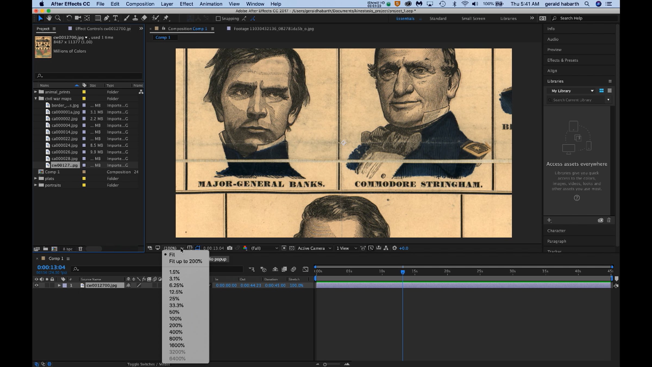Viewport: 652px width, 367px height.
Task: Switch to the Standard workspace
Action: point(438,18)
